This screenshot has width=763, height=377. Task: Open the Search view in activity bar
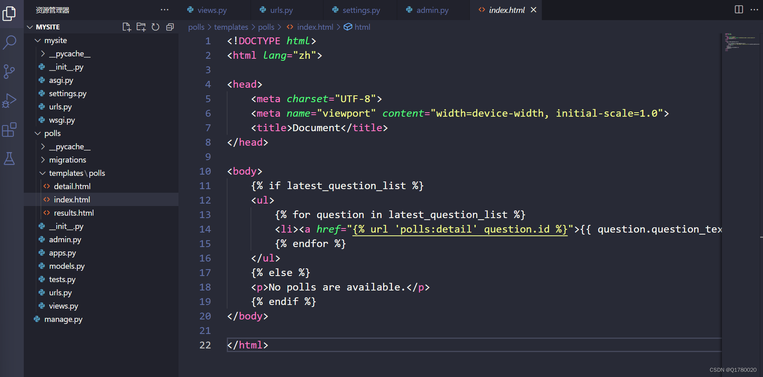[x=9, y=42]
